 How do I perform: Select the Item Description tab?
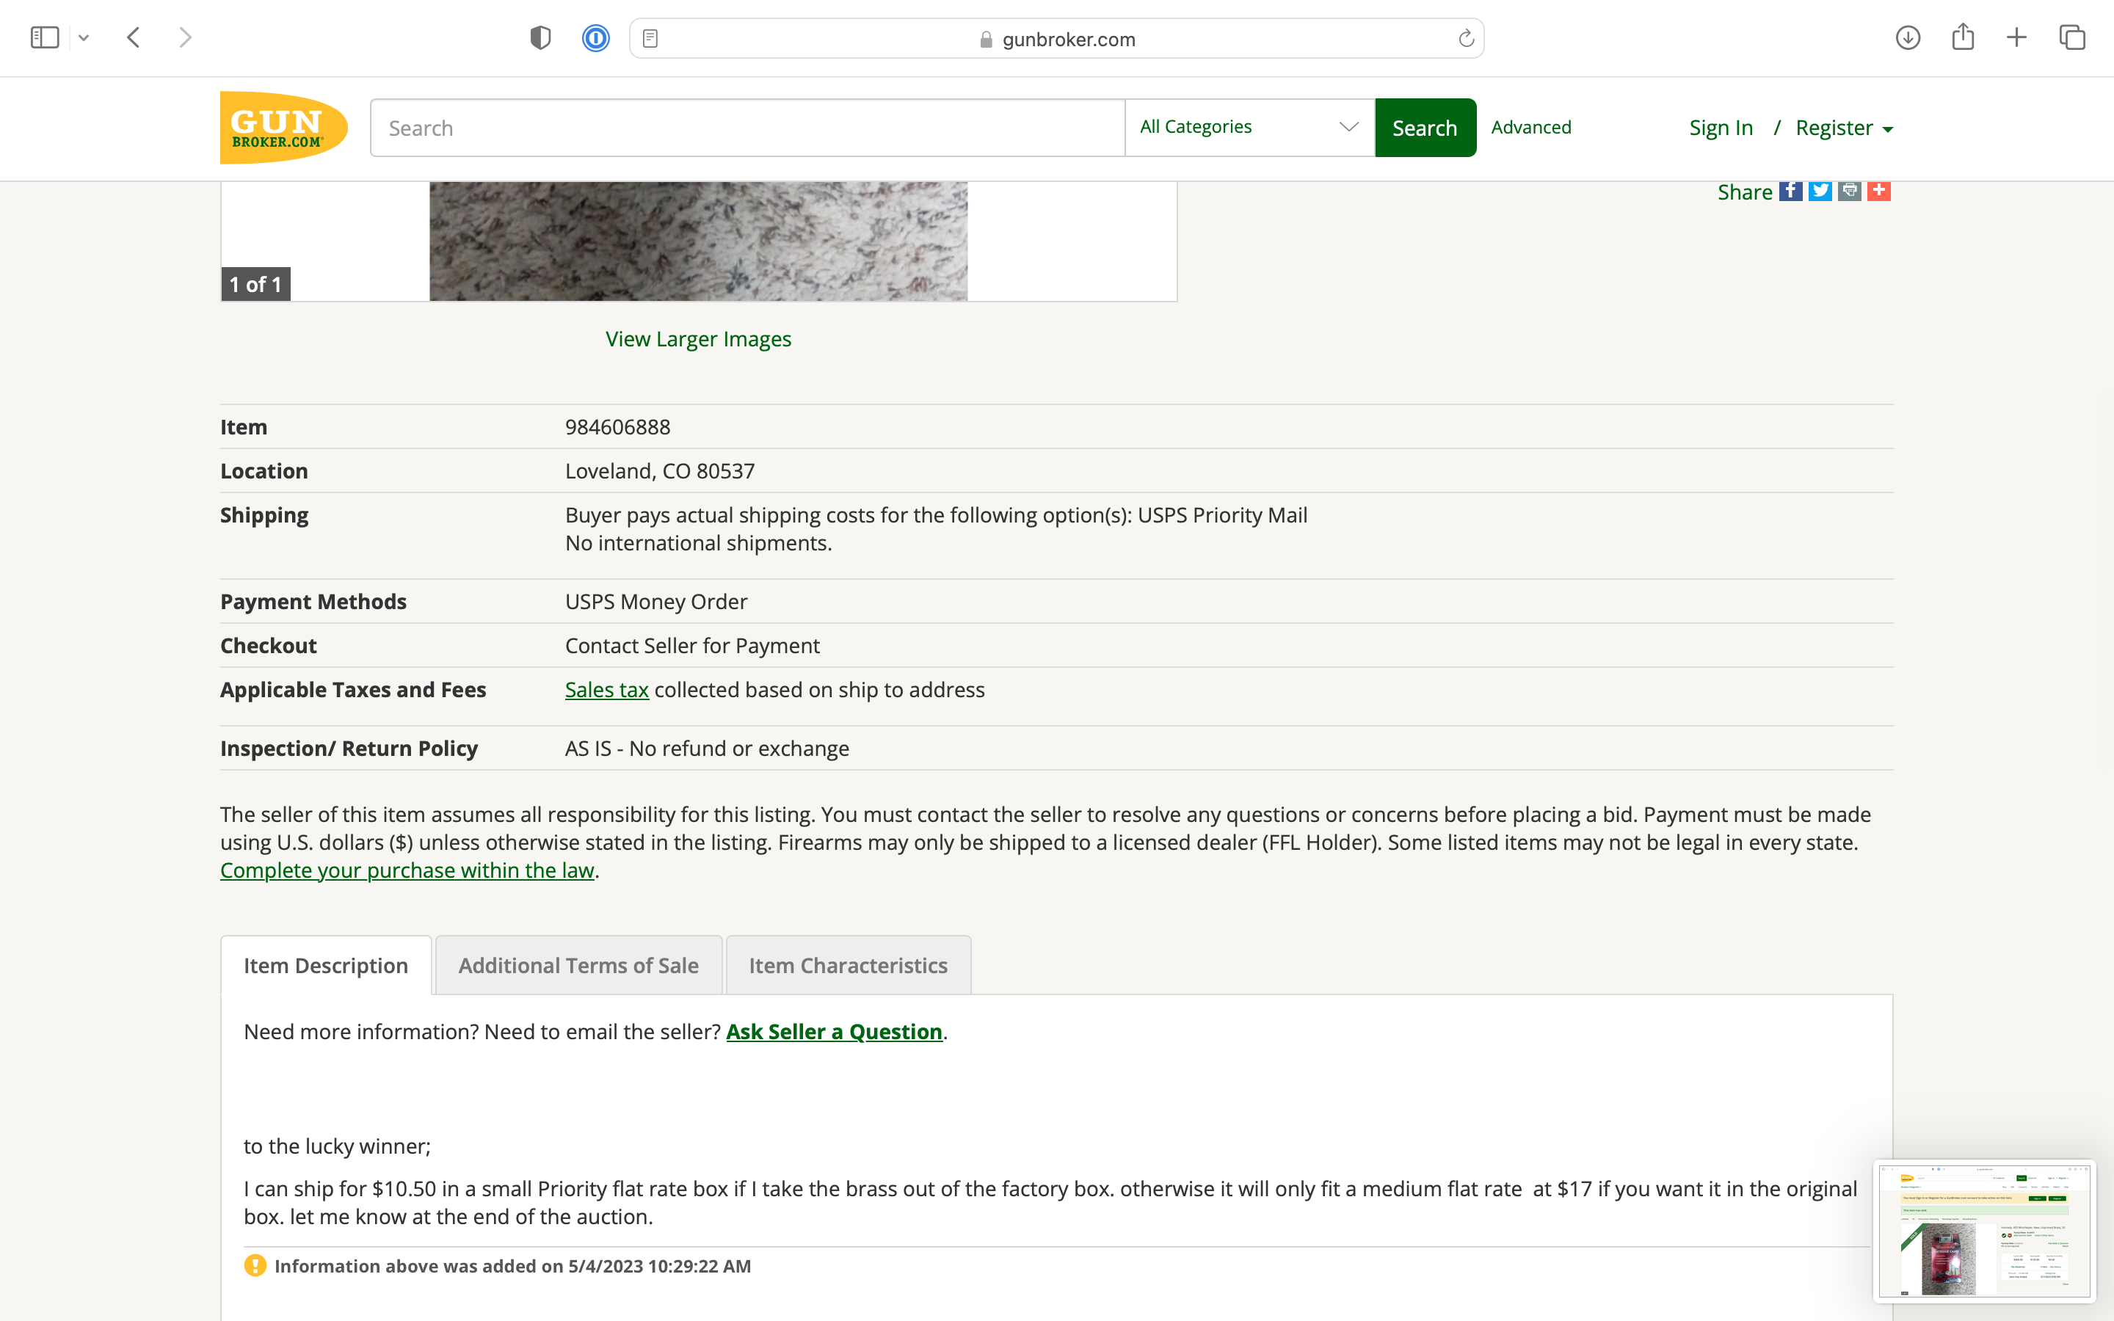(x=326, y=964)
